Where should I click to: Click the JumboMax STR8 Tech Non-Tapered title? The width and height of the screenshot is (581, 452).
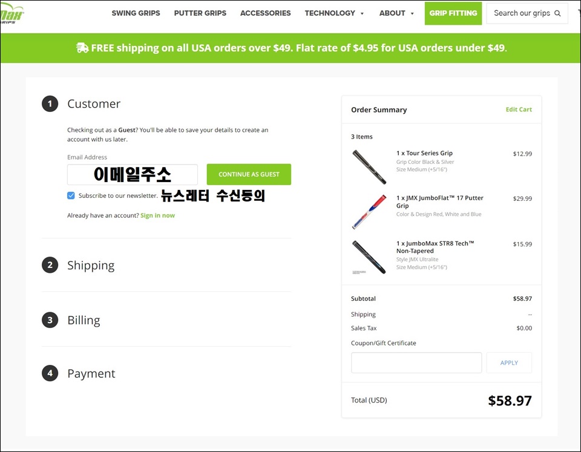coord(435,247)
